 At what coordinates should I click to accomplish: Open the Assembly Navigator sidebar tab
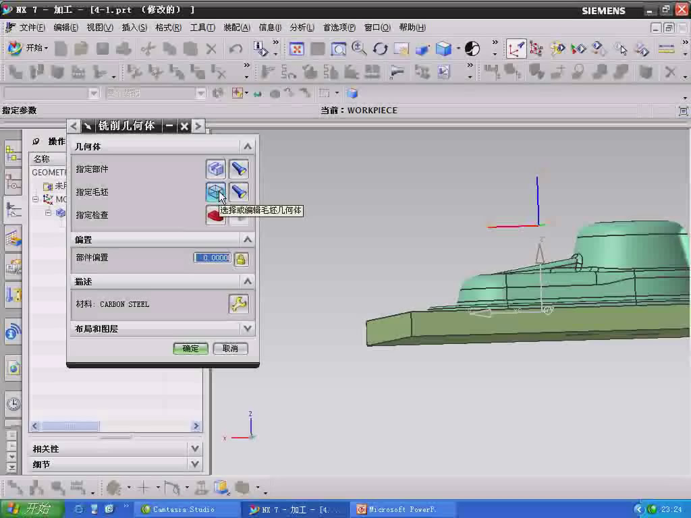click(x=13, y=154)
